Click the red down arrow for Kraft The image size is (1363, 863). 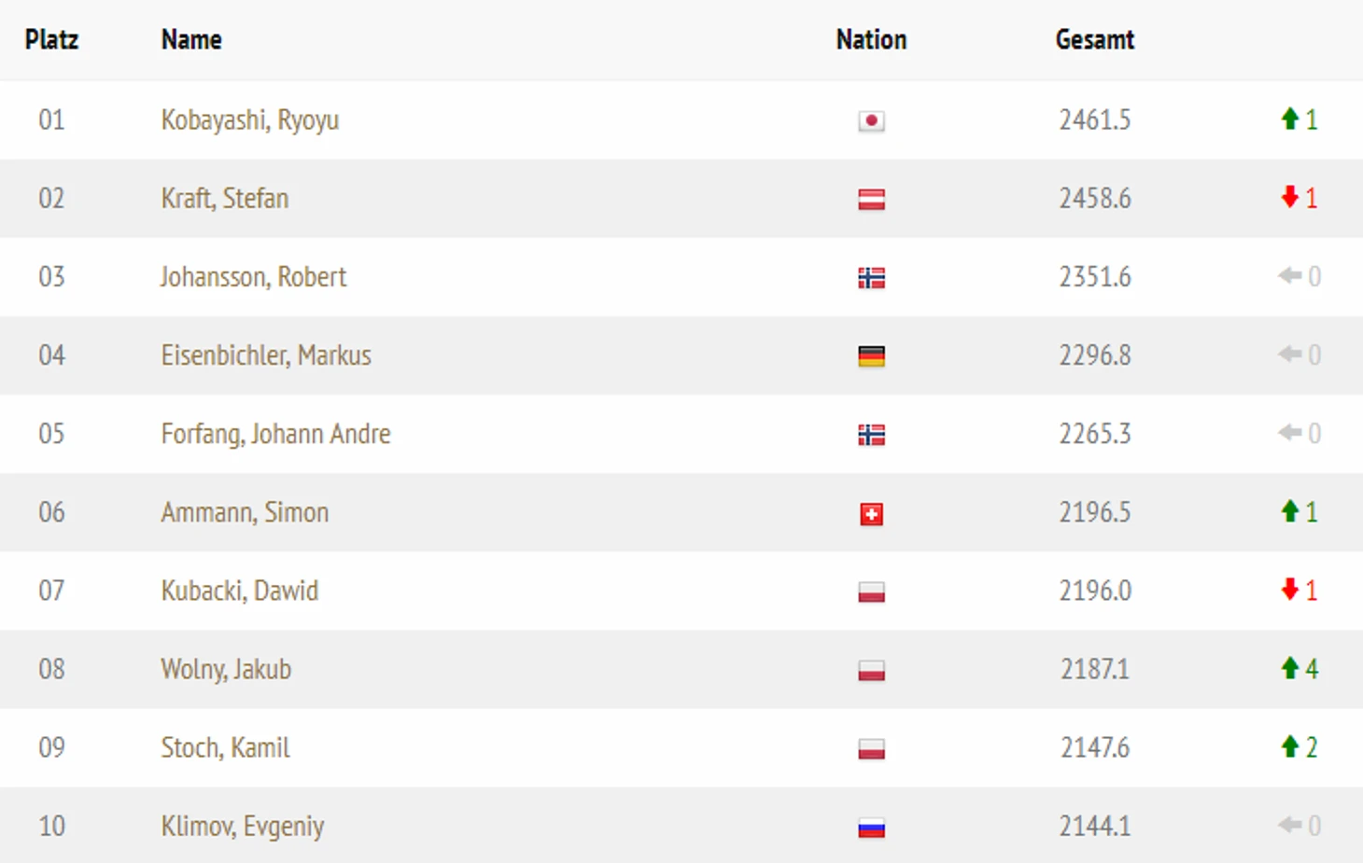point(1290,198)
